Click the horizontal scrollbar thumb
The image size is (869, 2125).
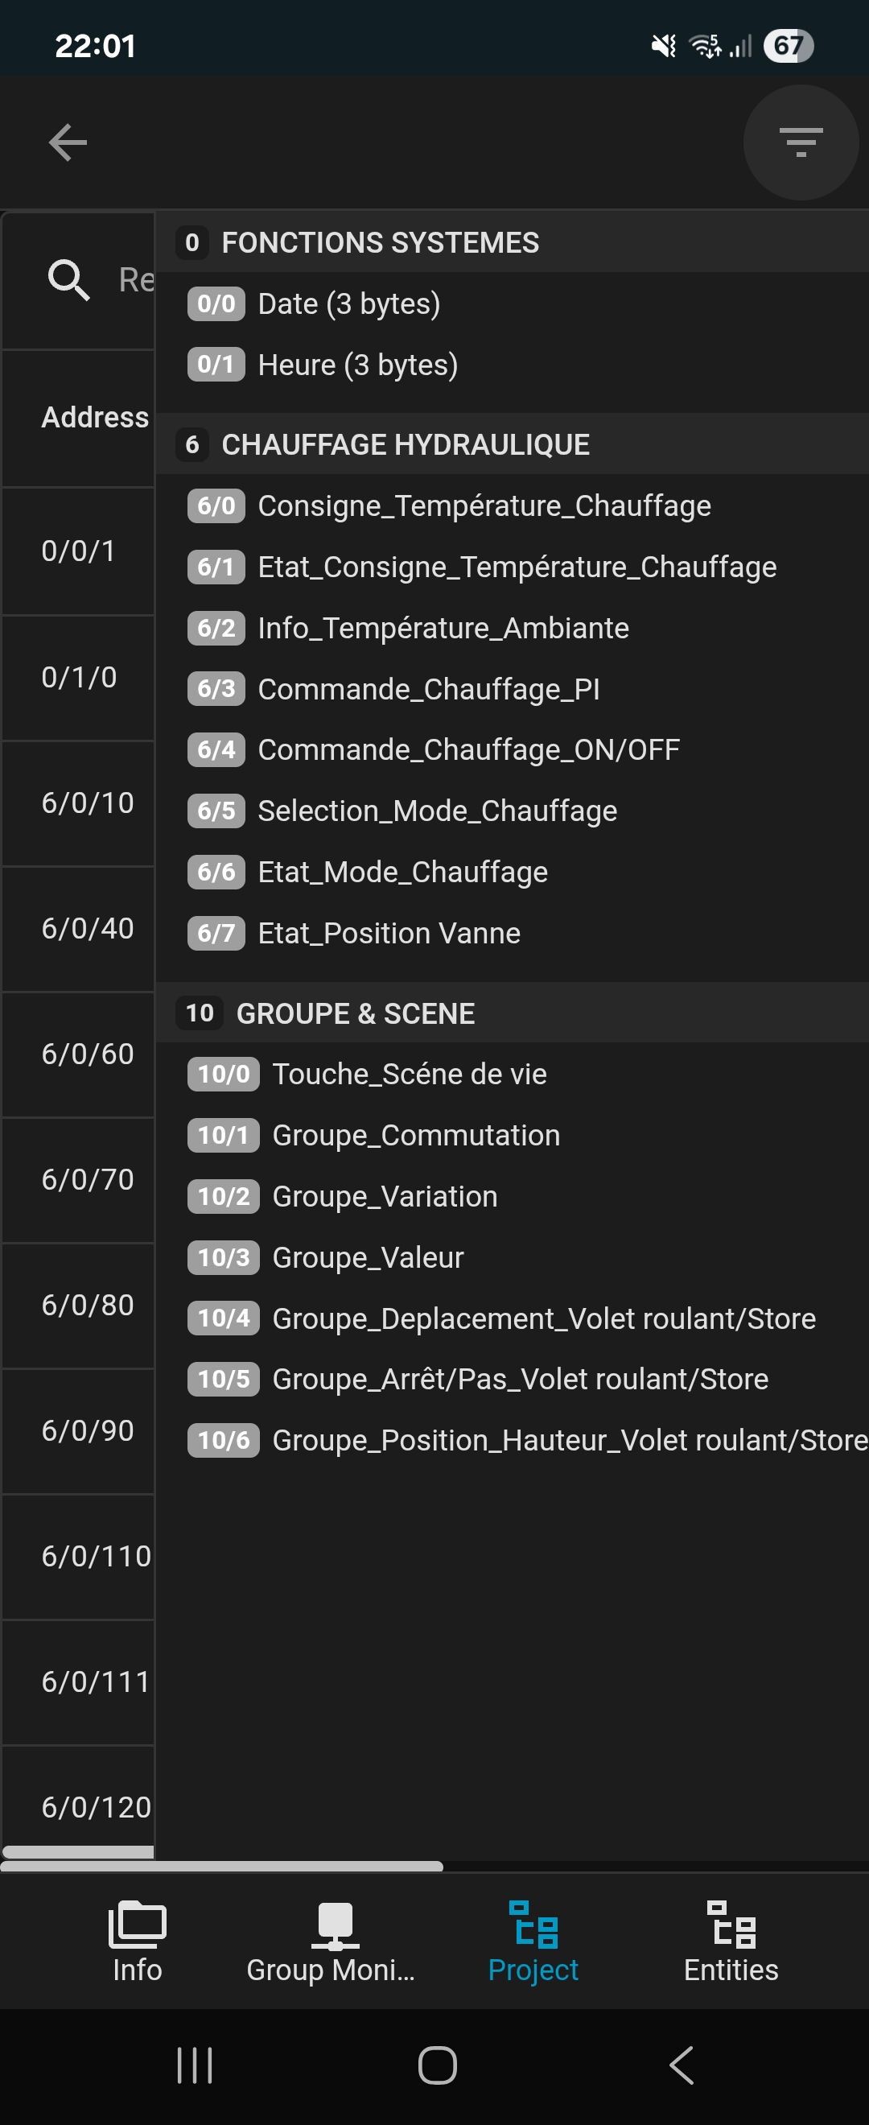pos(223,1866)
